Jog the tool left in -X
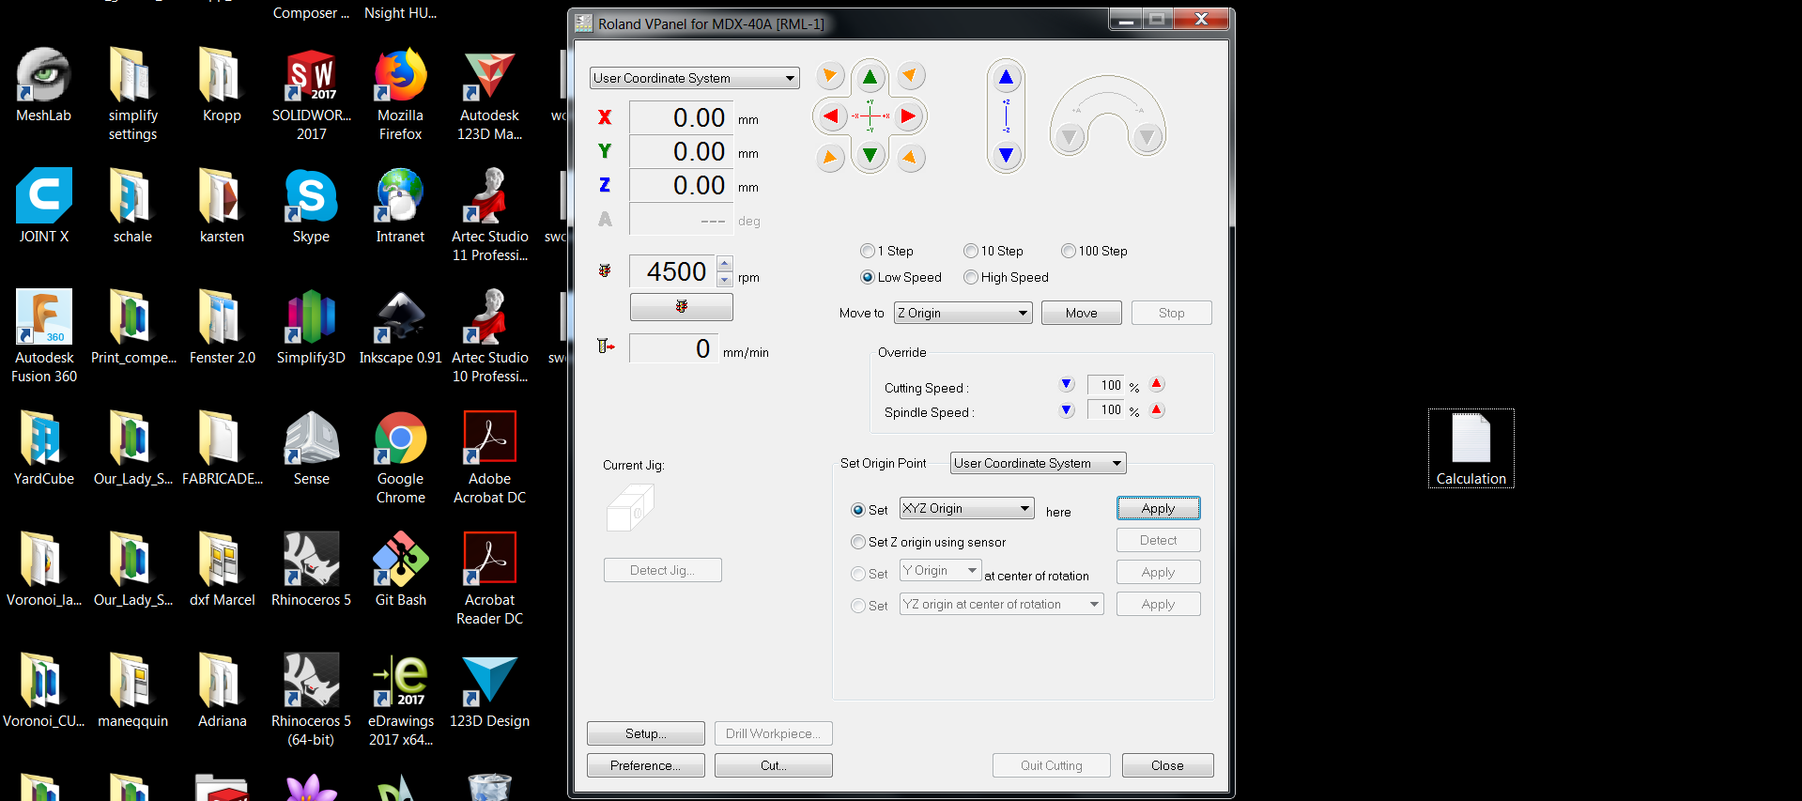Screen dimensions: 1802x801 point(830,116)
